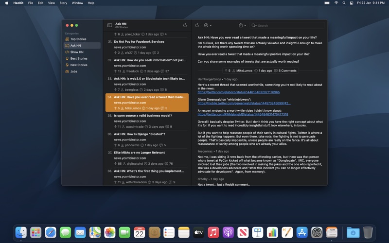Open story 32 How do you seek information
This screenshot has height=243, width=389.
tap(147, 66)
